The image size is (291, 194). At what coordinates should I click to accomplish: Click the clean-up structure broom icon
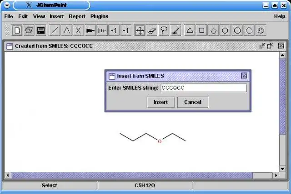tap(176, 30)
